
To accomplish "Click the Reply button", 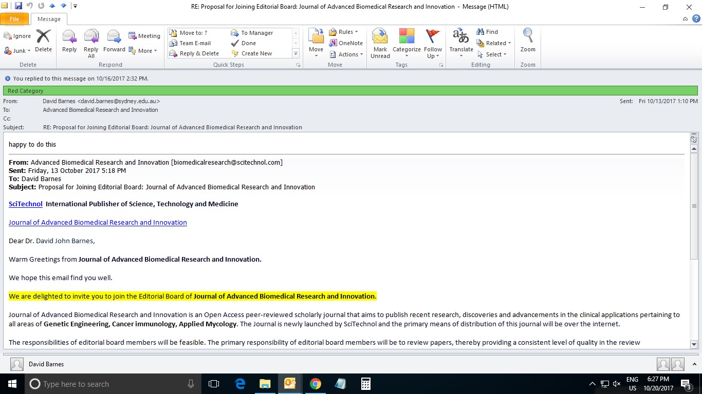I will 69,41.
